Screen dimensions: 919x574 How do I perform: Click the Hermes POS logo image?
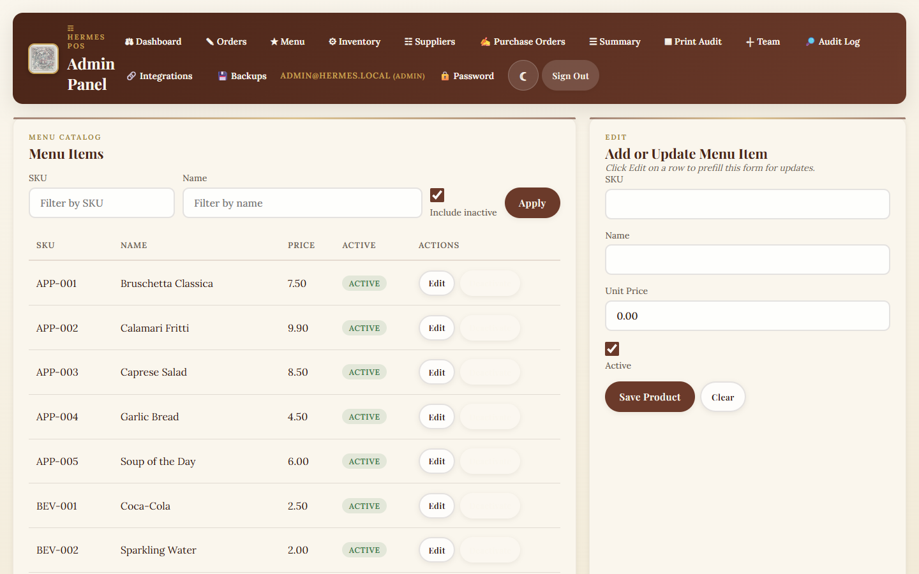[x=43, y=59]
